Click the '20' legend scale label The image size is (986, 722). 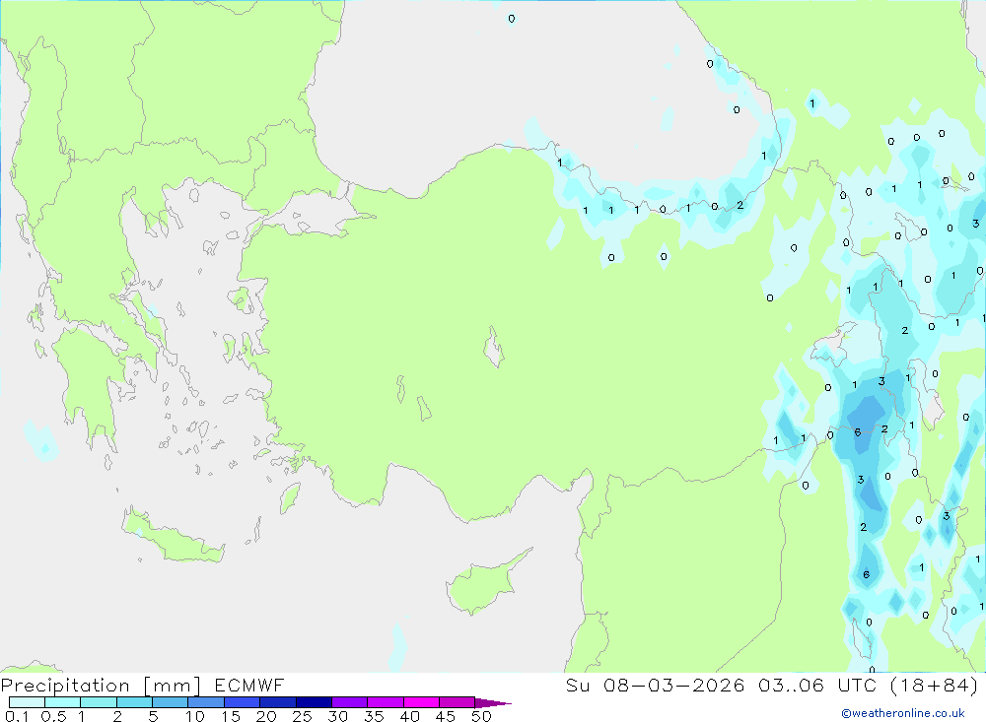[266, 716]
